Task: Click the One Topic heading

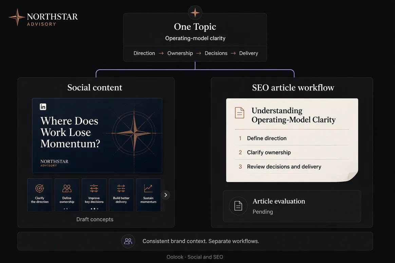Action: tap(195, 27)
